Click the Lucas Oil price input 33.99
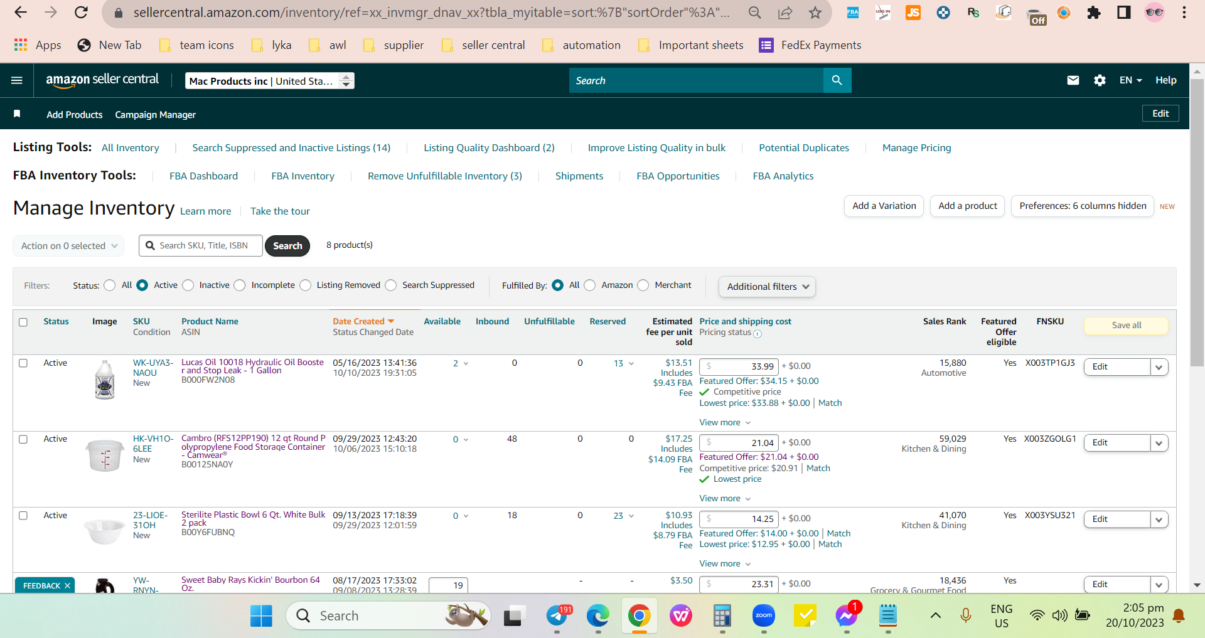 coord(739,366)
